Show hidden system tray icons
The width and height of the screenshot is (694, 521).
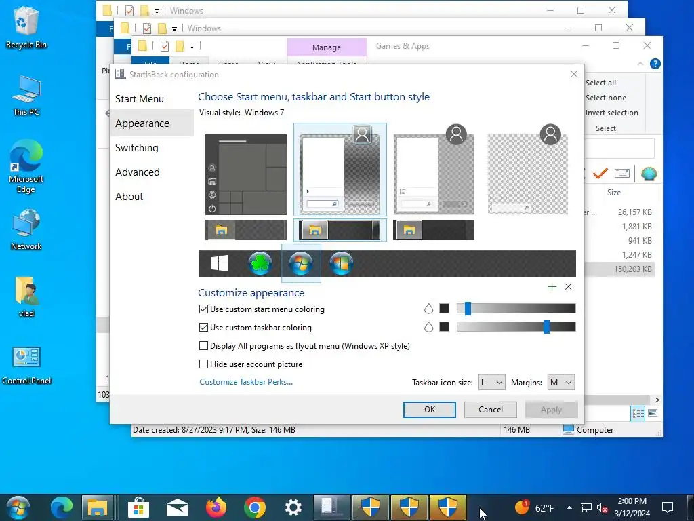(x=569, y=507)
